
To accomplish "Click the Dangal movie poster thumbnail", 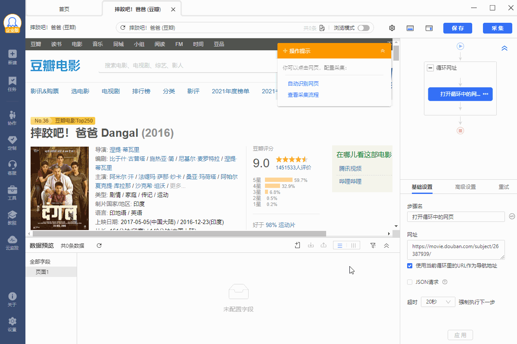I will [x=59, y=188].
